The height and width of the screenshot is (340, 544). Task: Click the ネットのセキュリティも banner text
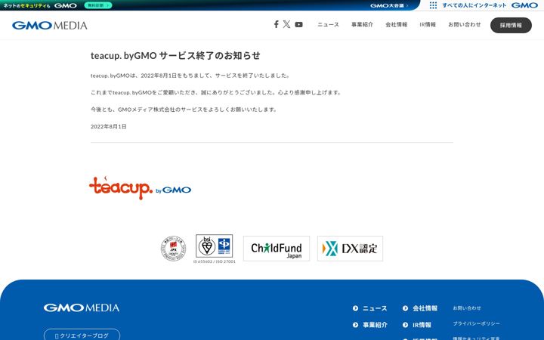[x=26, y=5]
